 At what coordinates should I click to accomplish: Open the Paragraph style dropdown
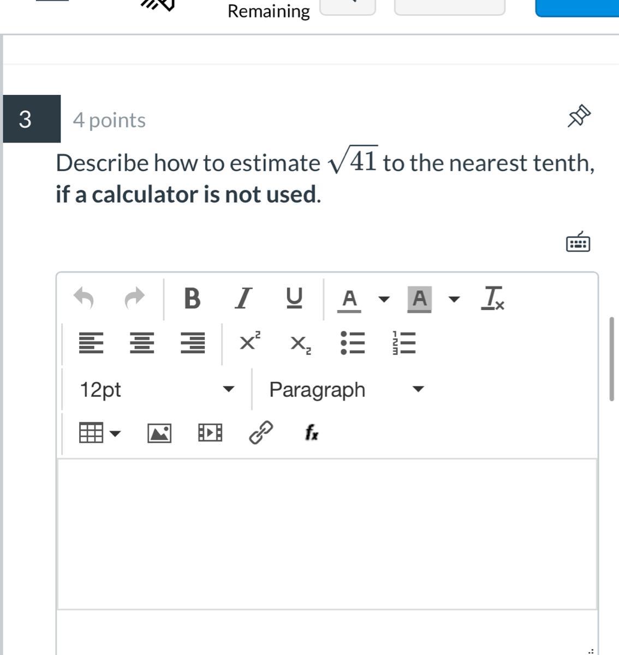tap(346, 390)
